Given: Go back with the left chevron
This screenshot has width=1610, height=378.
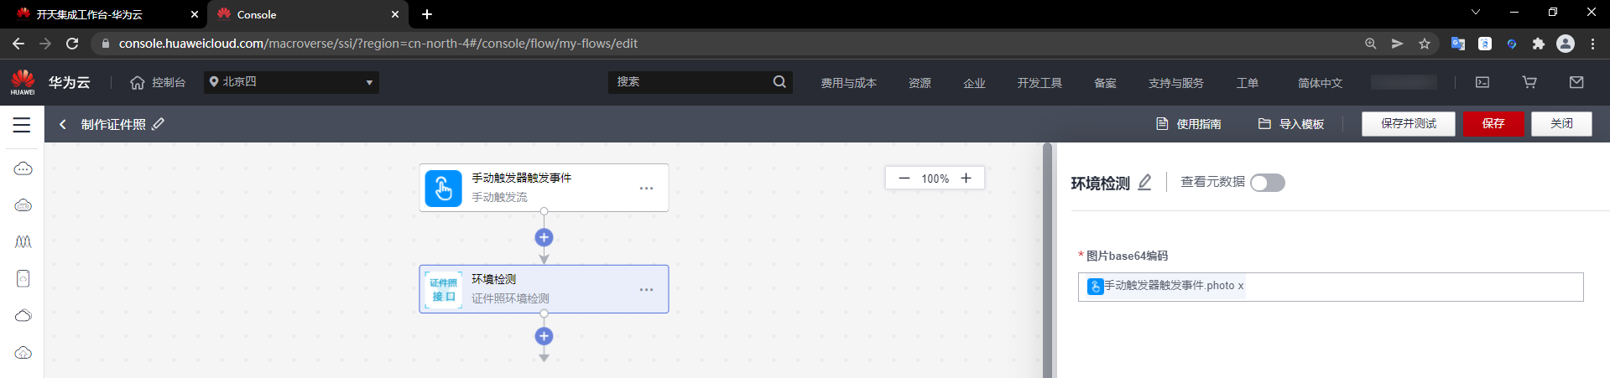Looking at the screenshot, I should 62,124.
